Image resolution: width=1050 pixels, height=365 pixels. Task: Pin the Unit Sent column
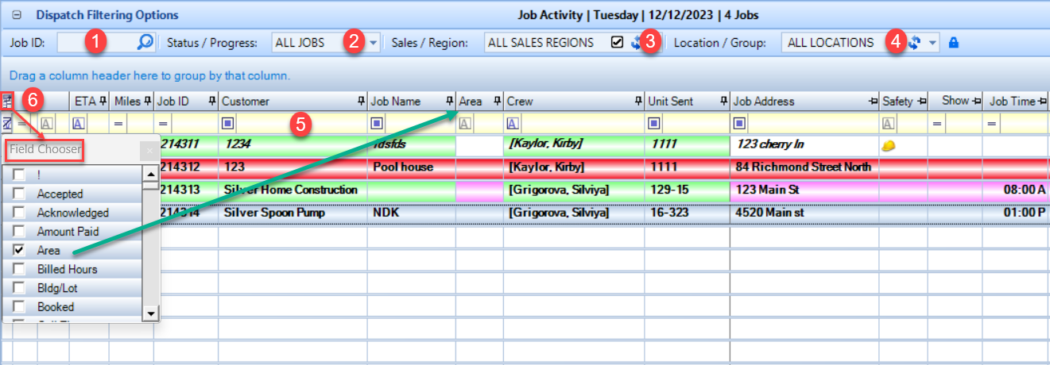coord(724,101)
